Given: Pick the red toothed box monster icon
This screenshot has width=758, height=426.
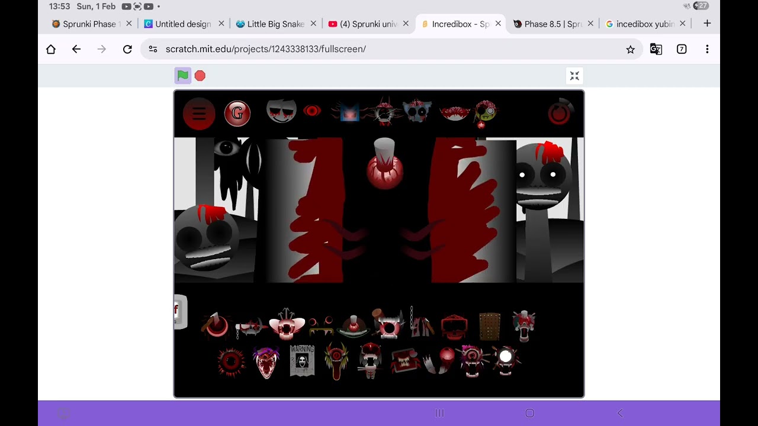Looking at the screenshot, I should [405, 361].
